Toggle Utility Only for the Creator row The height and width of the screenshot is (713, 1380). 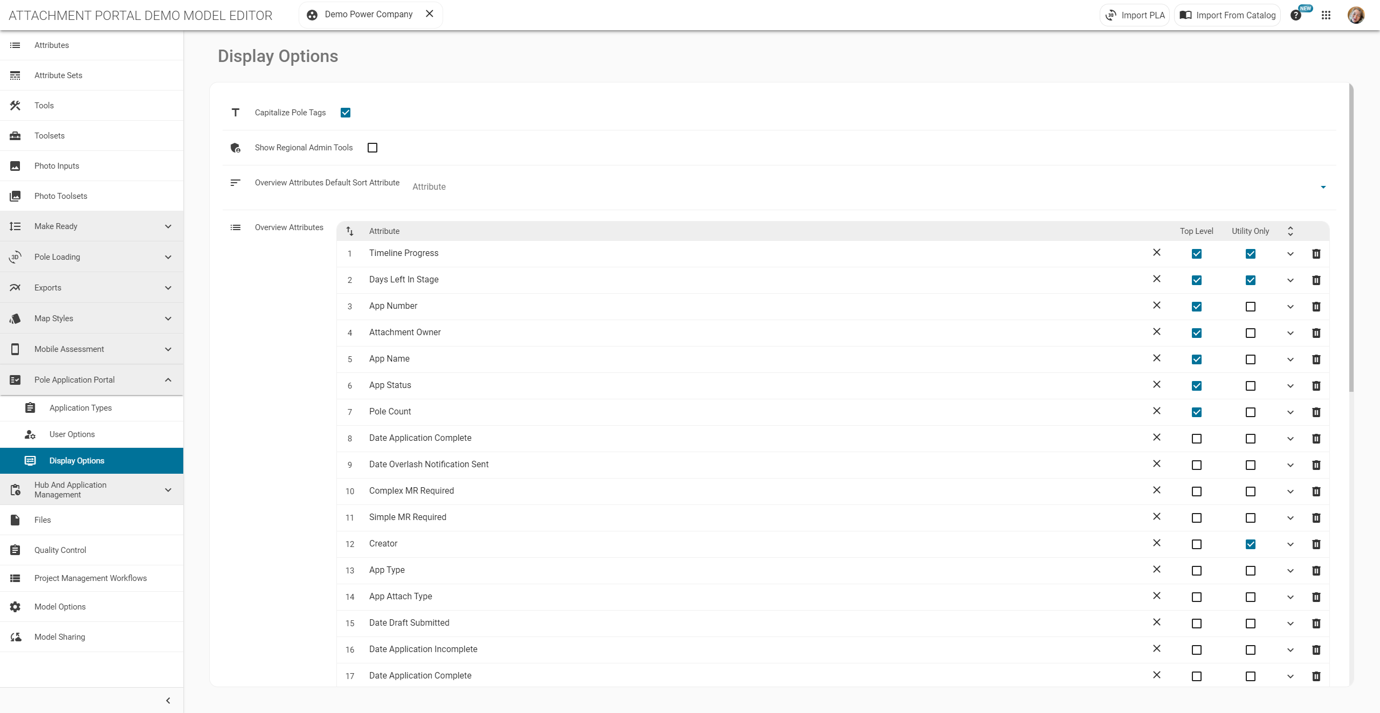click(x=1251, y=544)
